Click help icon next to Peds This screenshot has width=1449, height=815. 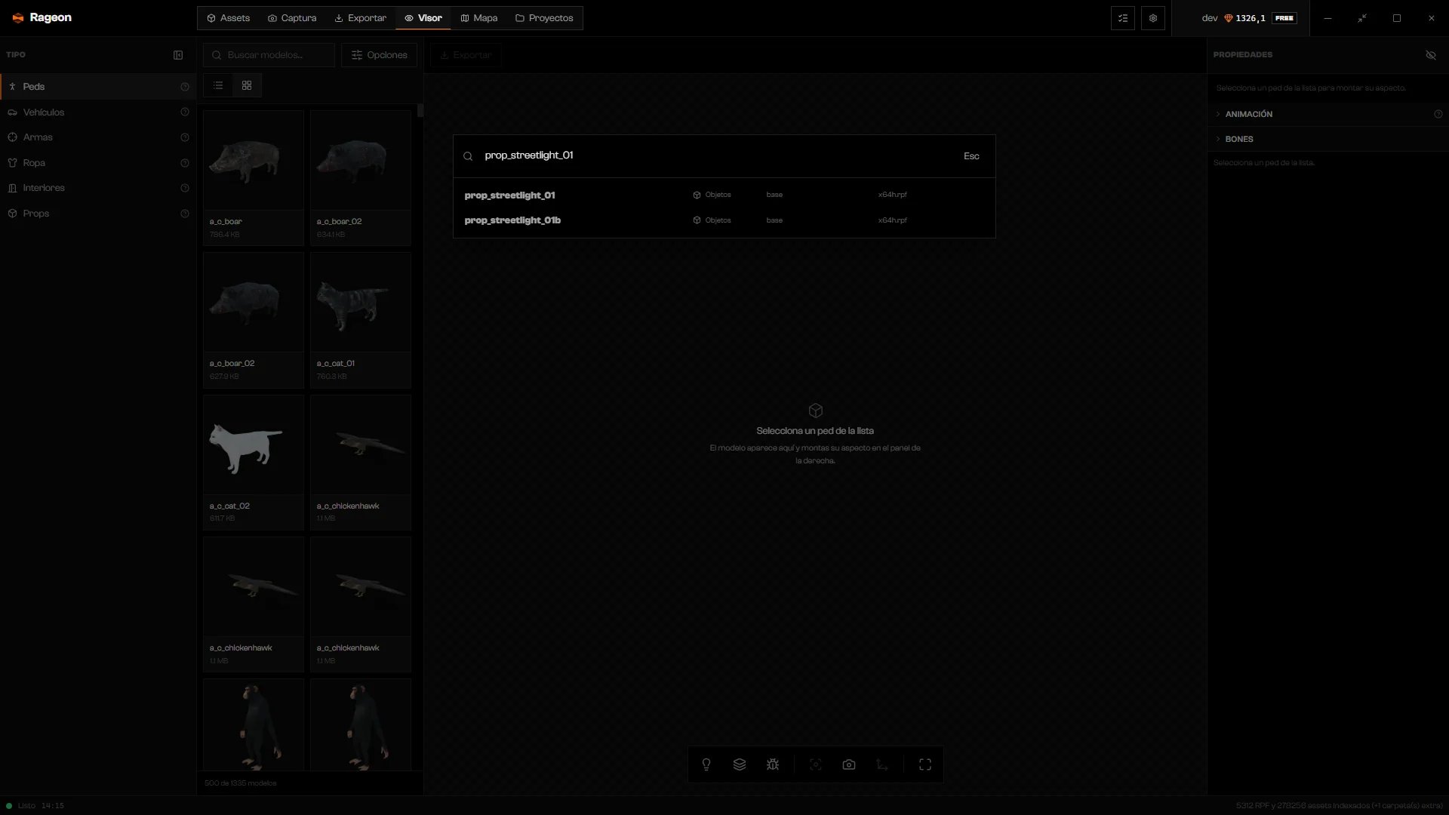(185, 87)
